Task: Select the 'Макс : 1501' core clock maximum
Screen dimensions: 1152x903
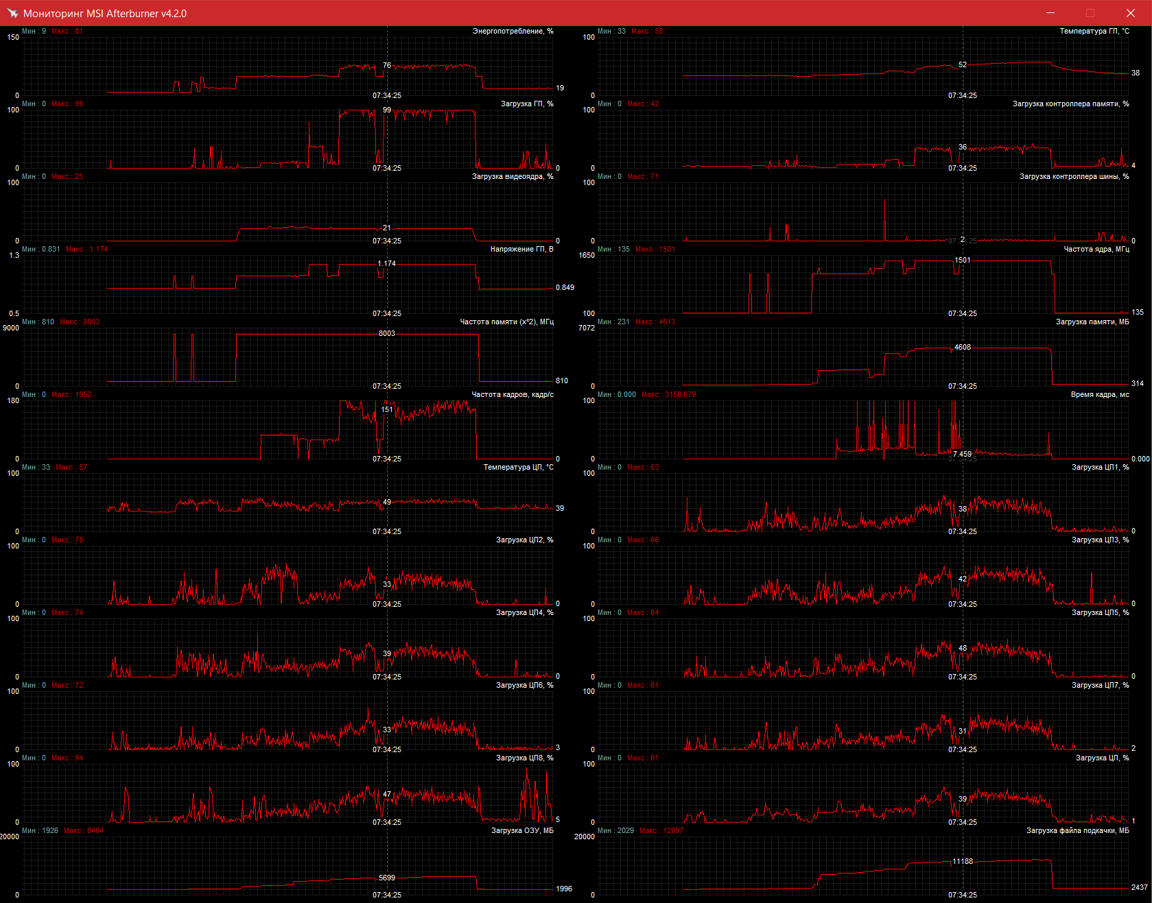Action: point(655,250)
